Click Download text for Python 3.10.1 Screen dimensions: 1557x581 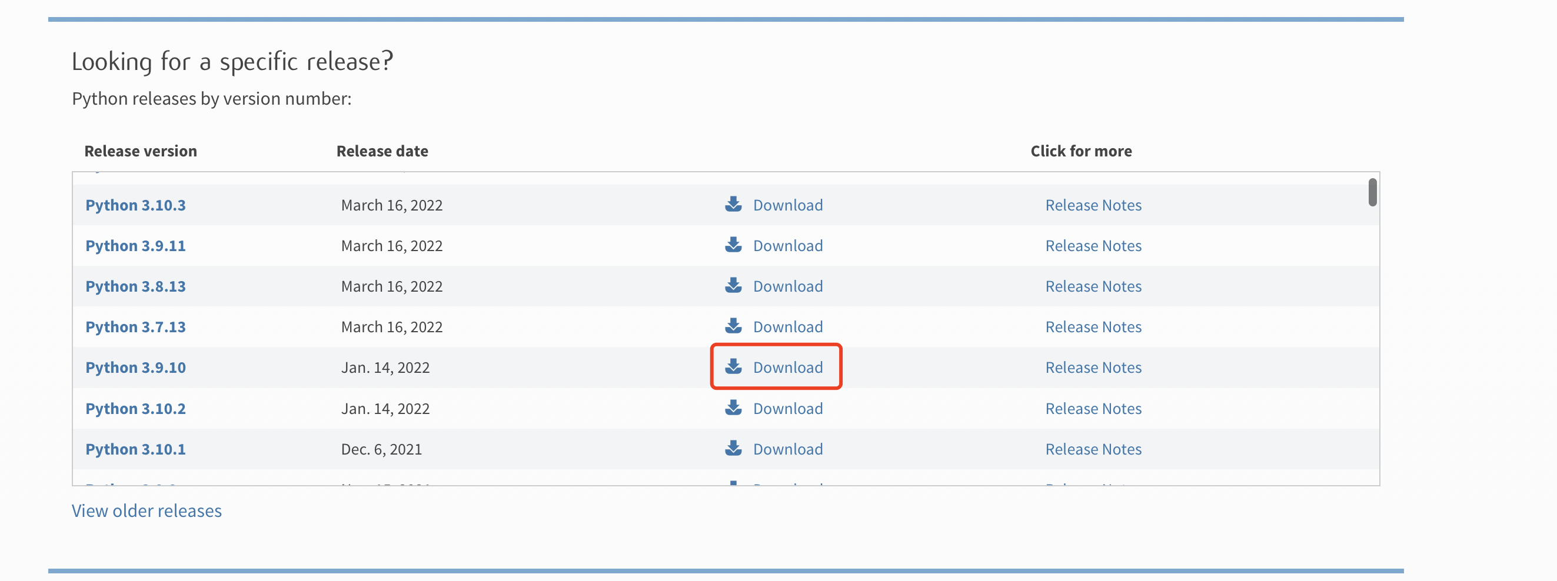[787, 449]
